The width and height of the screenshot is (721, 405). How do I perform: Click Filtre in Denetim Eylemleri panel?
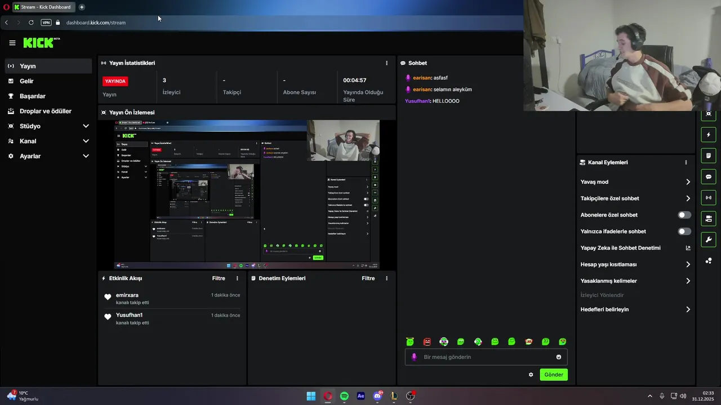click(368, 278)
